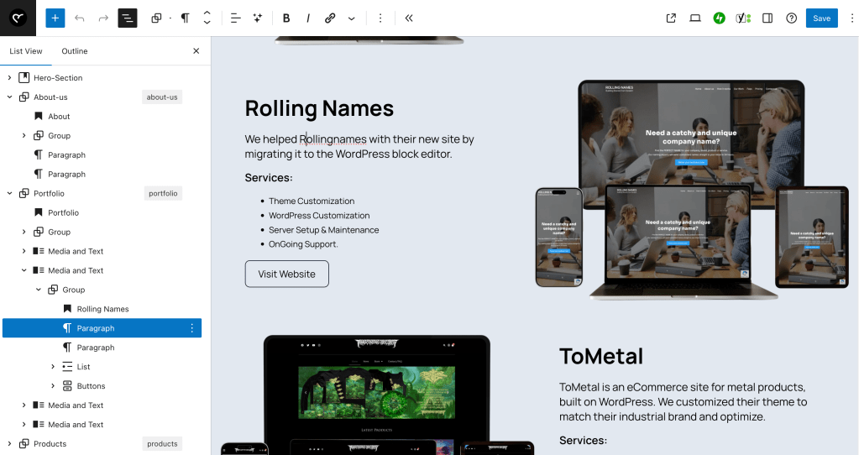Click the WordPress Customization list item
This screenshot has width=859, height=455.
coord(319,215)
